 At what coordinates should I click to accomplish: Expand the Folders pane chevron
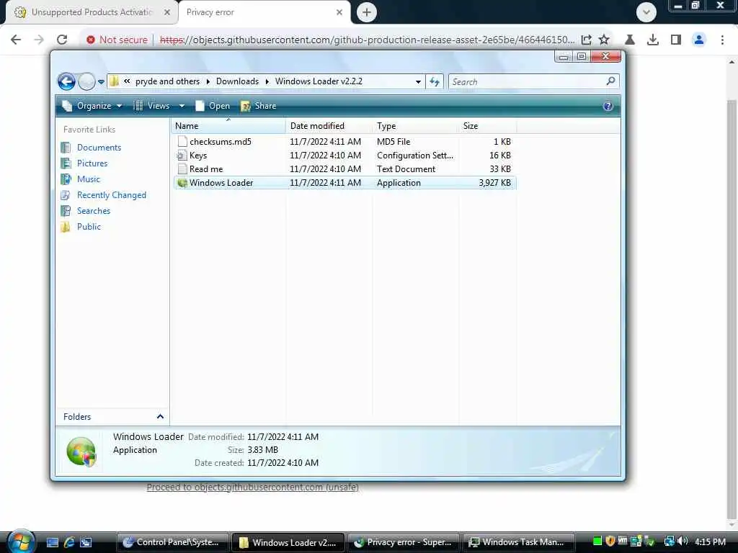click(160, 417)
